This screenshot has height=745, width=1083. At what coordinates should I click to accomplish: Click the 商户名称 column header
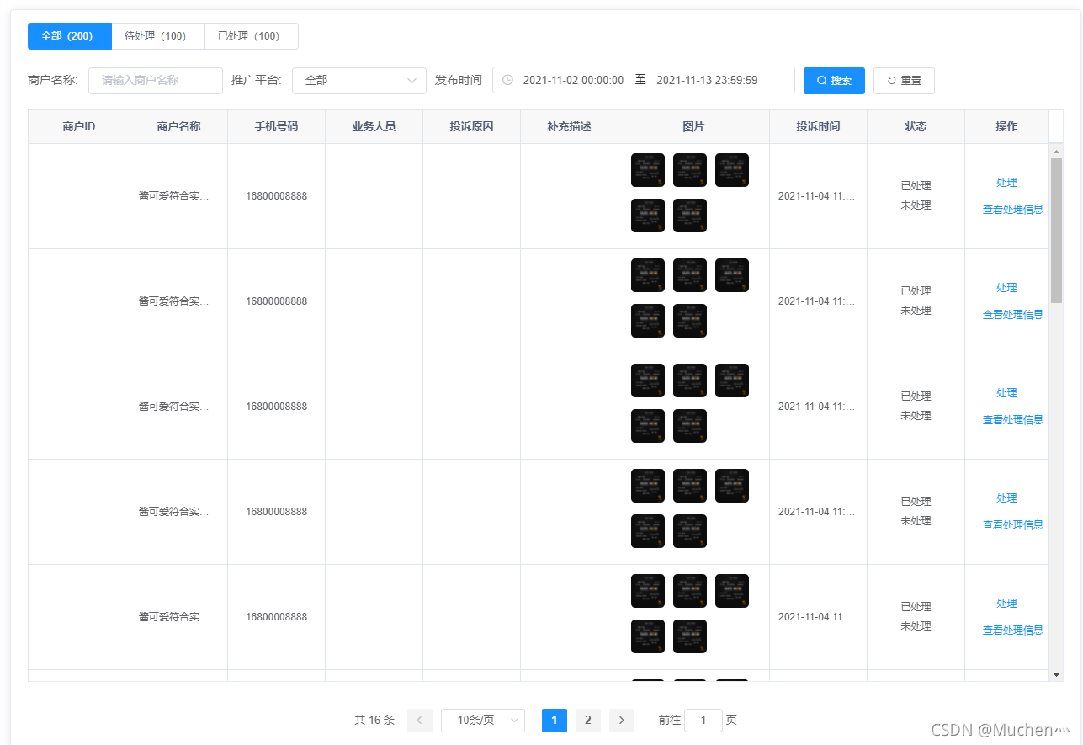tap(178, 127)
